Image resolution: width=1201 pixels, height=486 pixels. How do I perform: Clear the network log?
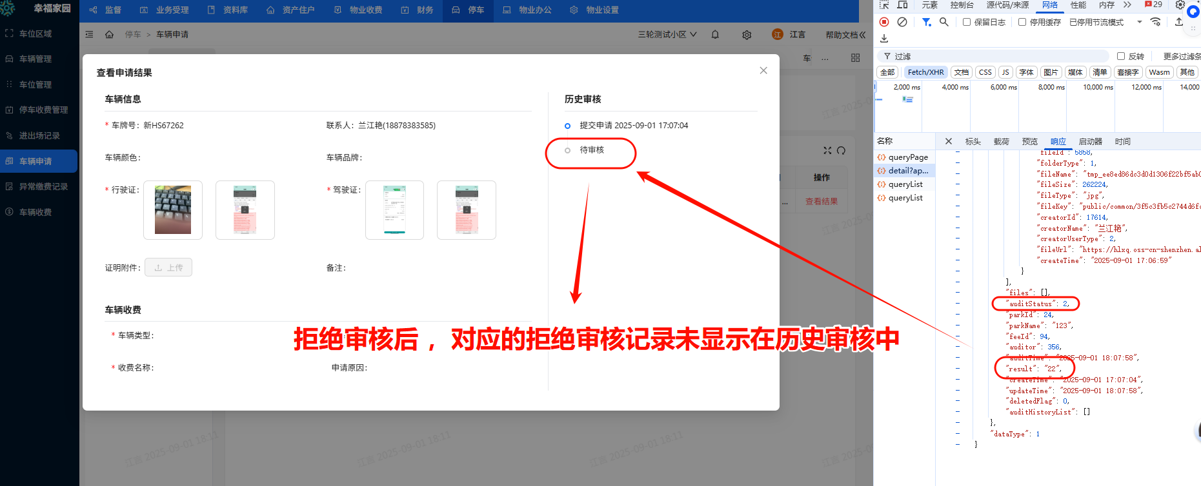click(x=902, y=22)
